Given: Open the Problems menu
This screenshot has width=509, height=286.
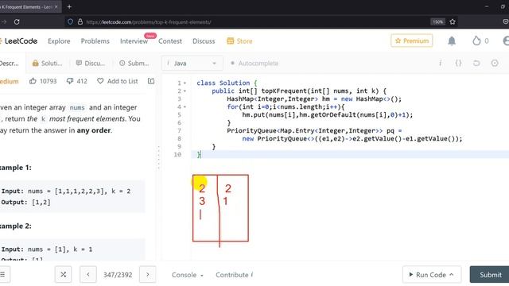Looking at the screenshot, I should pos(95,41).
